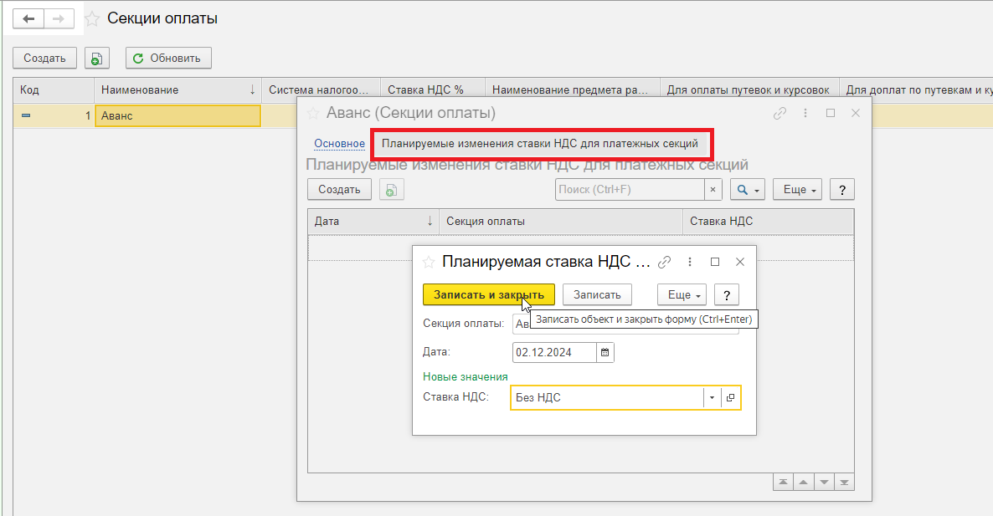Click the Записать button
The width and height of the screenshot is (993, 516).
pyautogui.click(x=597, y=294)
